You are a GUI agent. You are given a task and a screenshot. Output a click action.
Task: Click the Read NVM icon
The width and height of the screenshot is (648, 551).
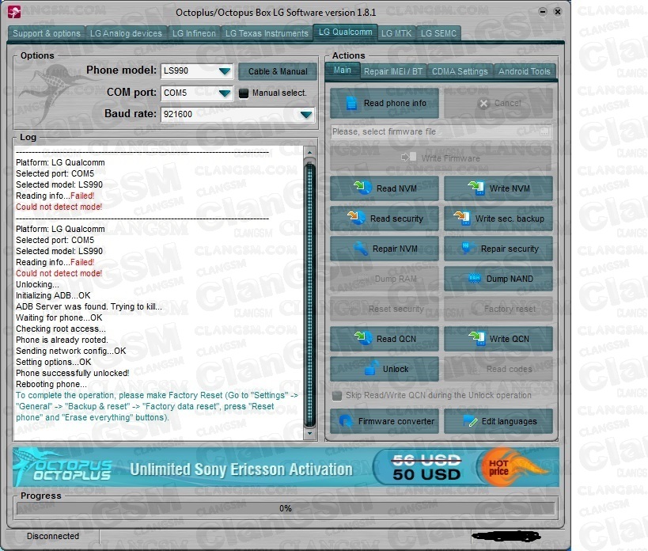coord(362,188)
